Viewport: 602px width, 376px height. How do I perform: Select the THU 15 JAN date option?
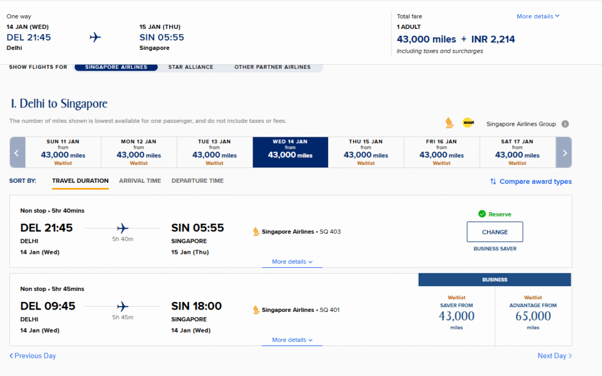[x=366, y=153]
